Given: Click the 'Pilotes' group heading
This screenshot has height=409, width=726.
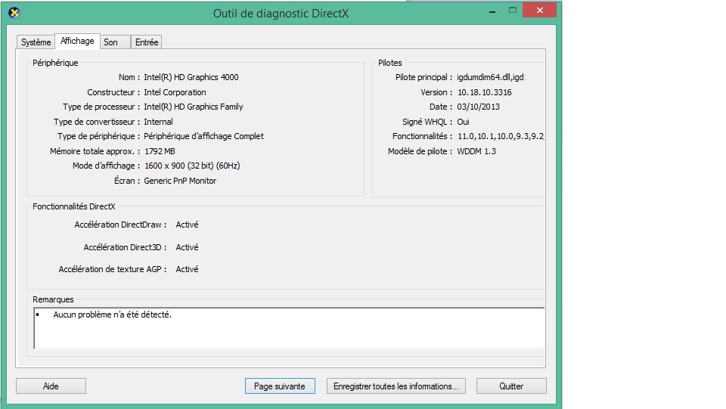Looking at the screenshot, I should tap(390, 63).
